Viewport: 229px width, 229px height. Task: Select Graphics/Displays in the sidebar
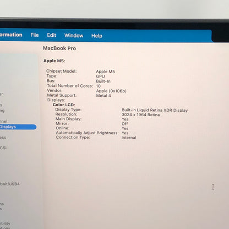point(18,127)
